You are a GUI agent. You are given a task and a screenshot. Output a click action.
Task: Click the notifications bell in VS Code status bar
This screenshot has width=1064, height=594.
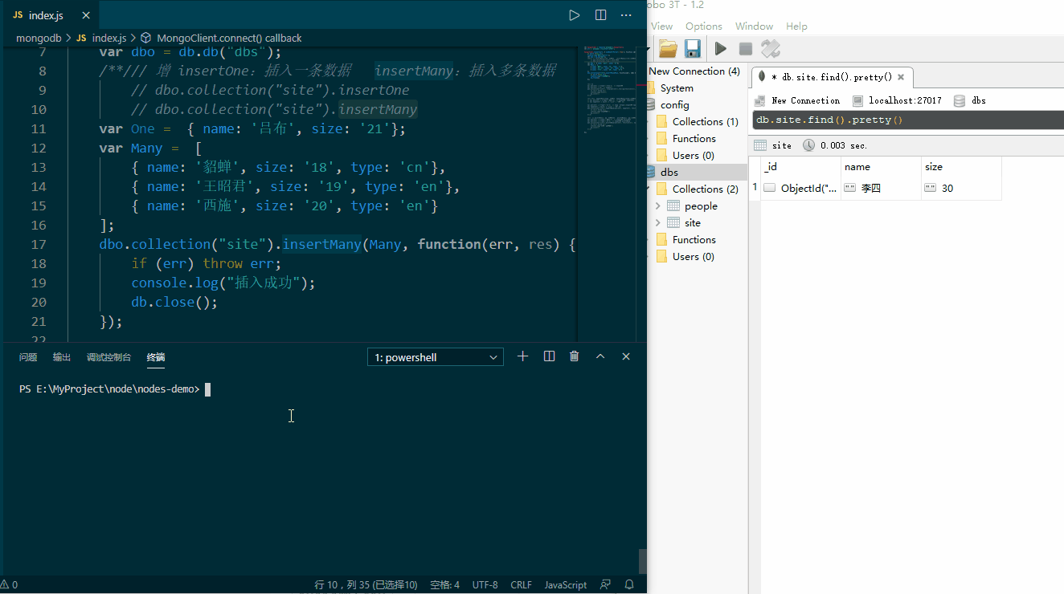[629, 584]
